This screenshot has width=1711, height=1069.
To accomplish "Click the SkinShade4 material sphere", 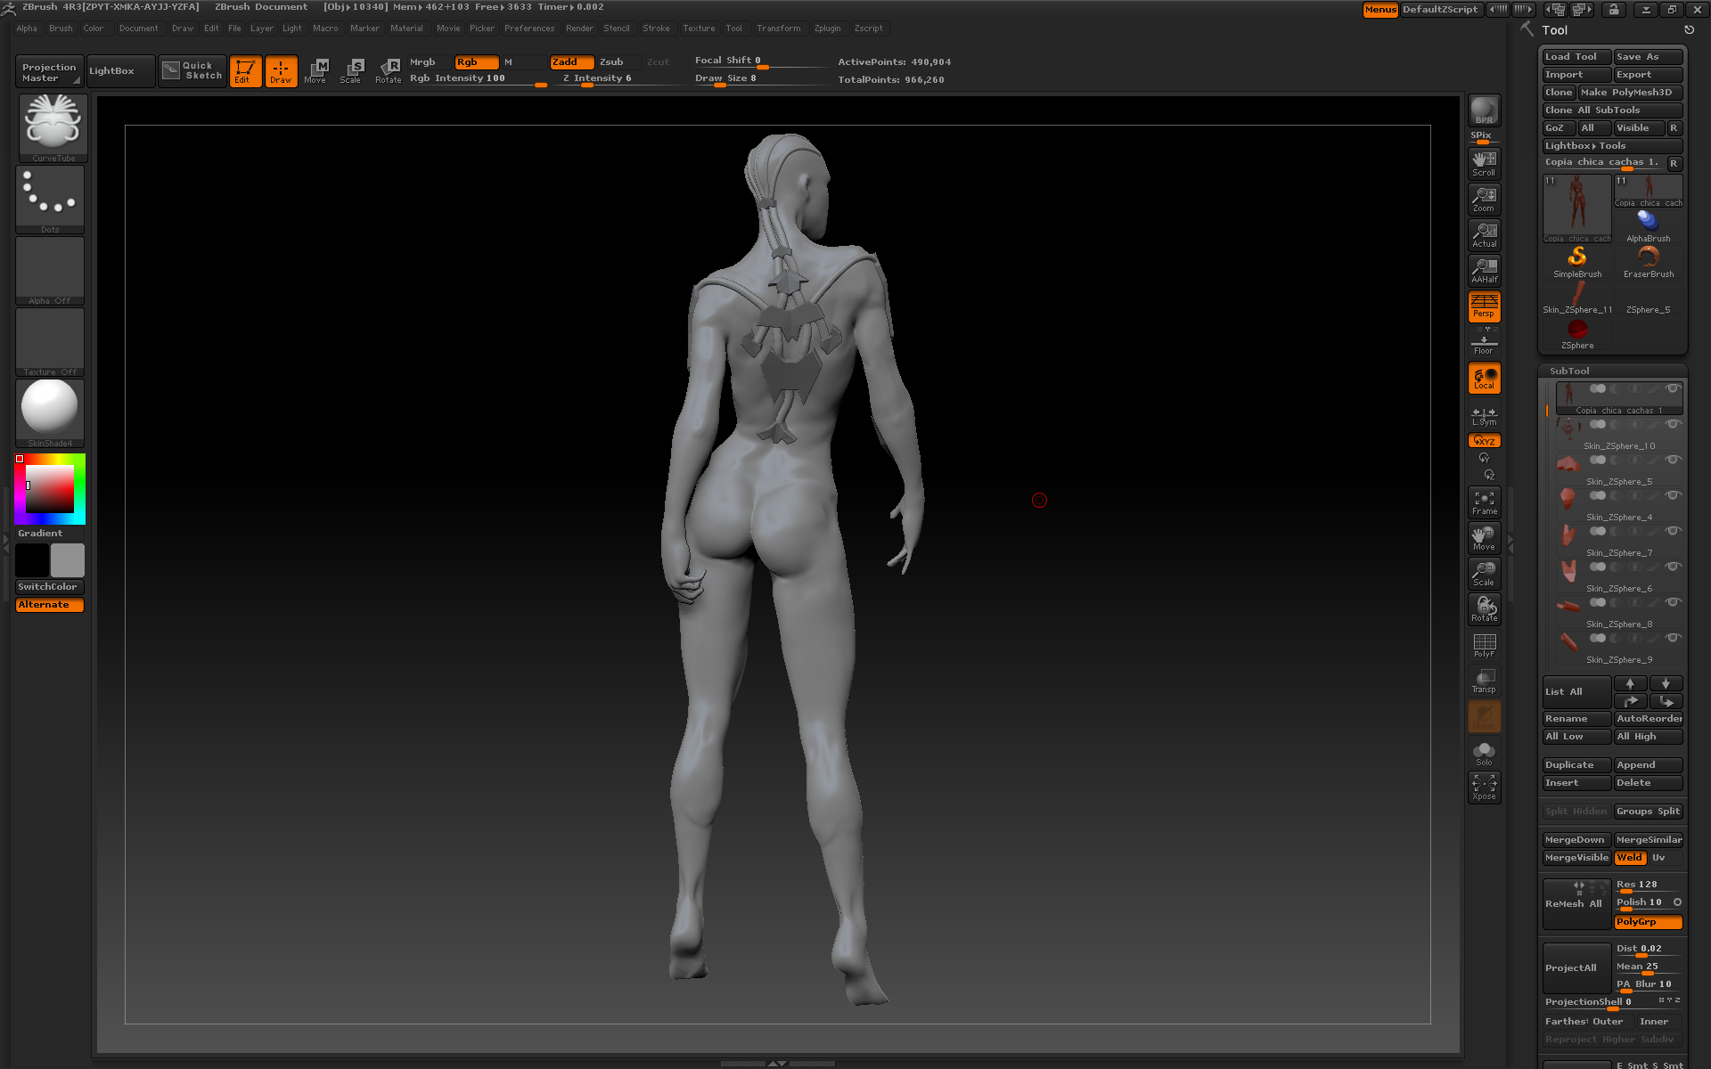I will pyautogui.click(x=51, y=408).
